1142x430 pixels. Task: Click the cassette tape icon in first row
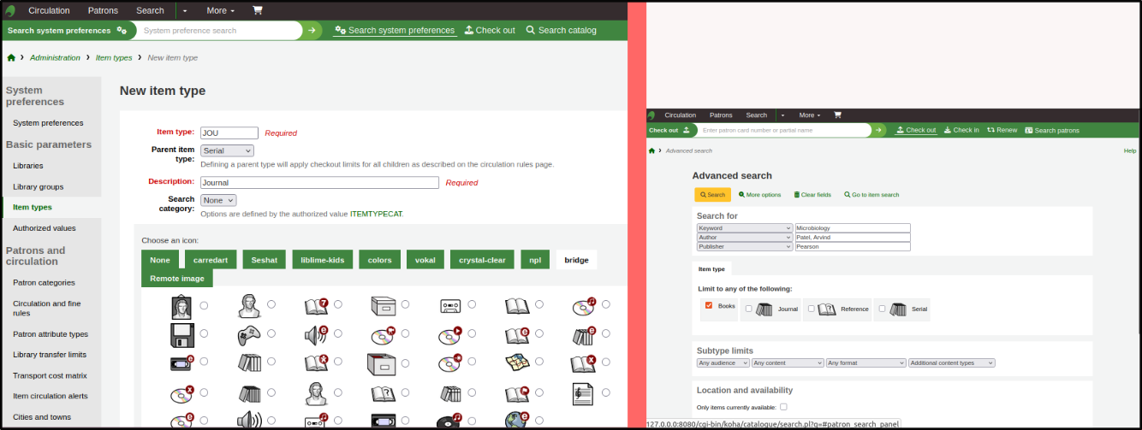(451, 304)
